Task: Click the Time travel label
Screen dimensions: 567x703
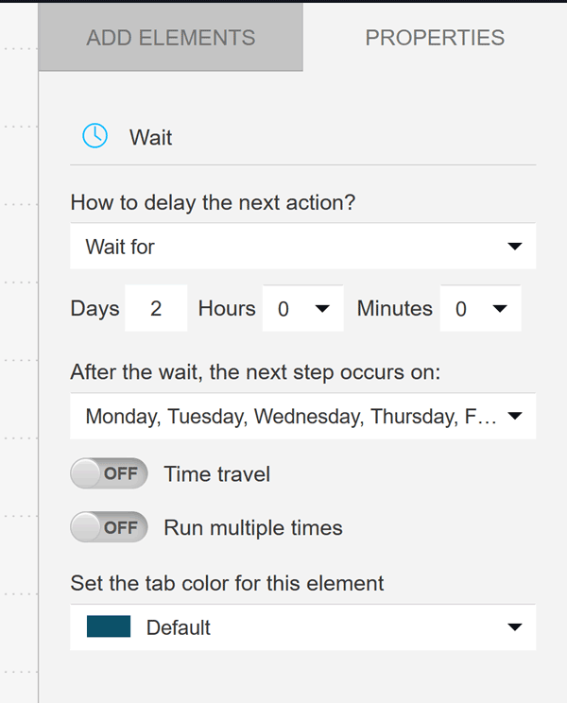Action: tap(217, 474)
